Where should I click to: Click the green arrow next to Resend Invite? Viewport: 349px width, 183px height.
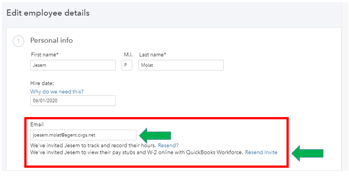tap(308, 153)
